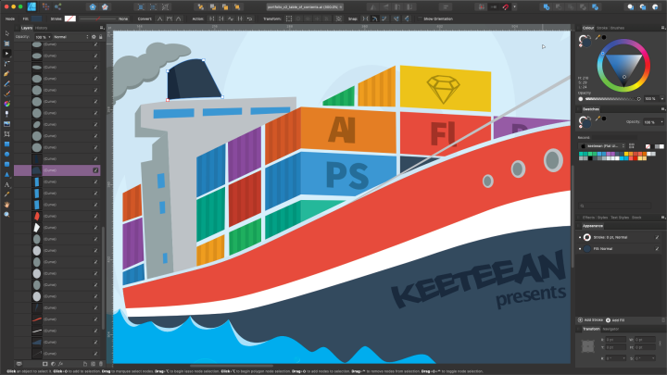Switch to History tab
The image size is (667, 375).
coord(42,28)
